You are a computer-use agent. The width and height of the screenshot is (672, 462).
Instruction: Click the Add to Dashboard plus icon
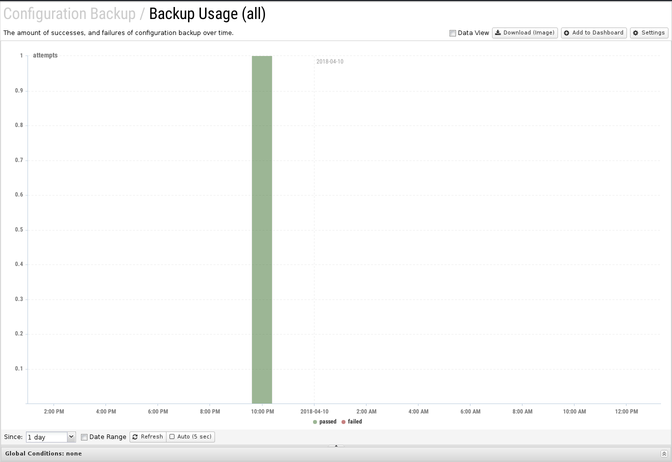point(566,33)
